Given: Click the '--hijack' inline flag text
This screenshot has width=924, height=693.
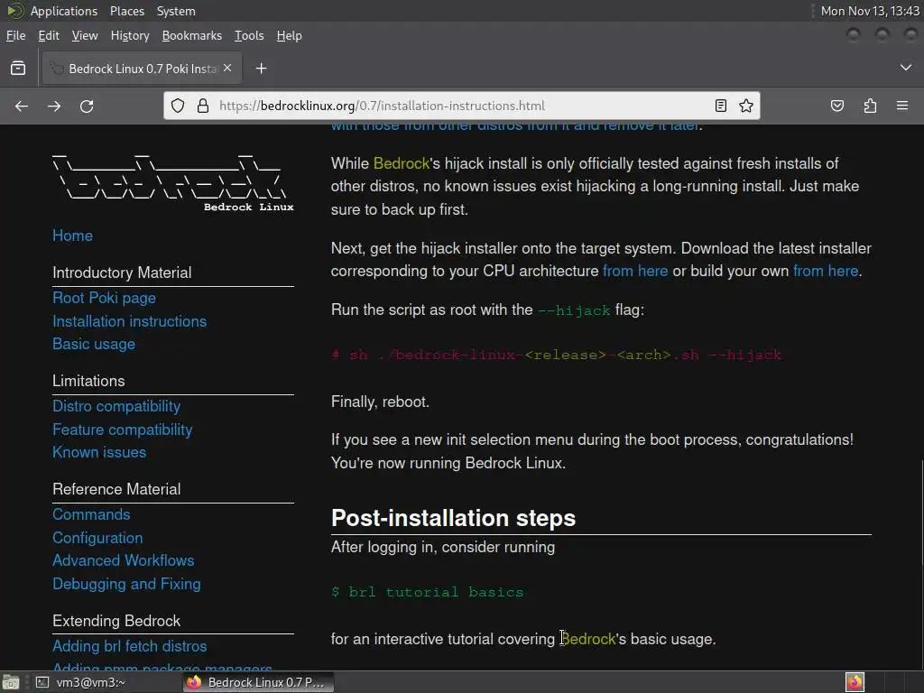Looking at the screenshot, I should 574,310.
